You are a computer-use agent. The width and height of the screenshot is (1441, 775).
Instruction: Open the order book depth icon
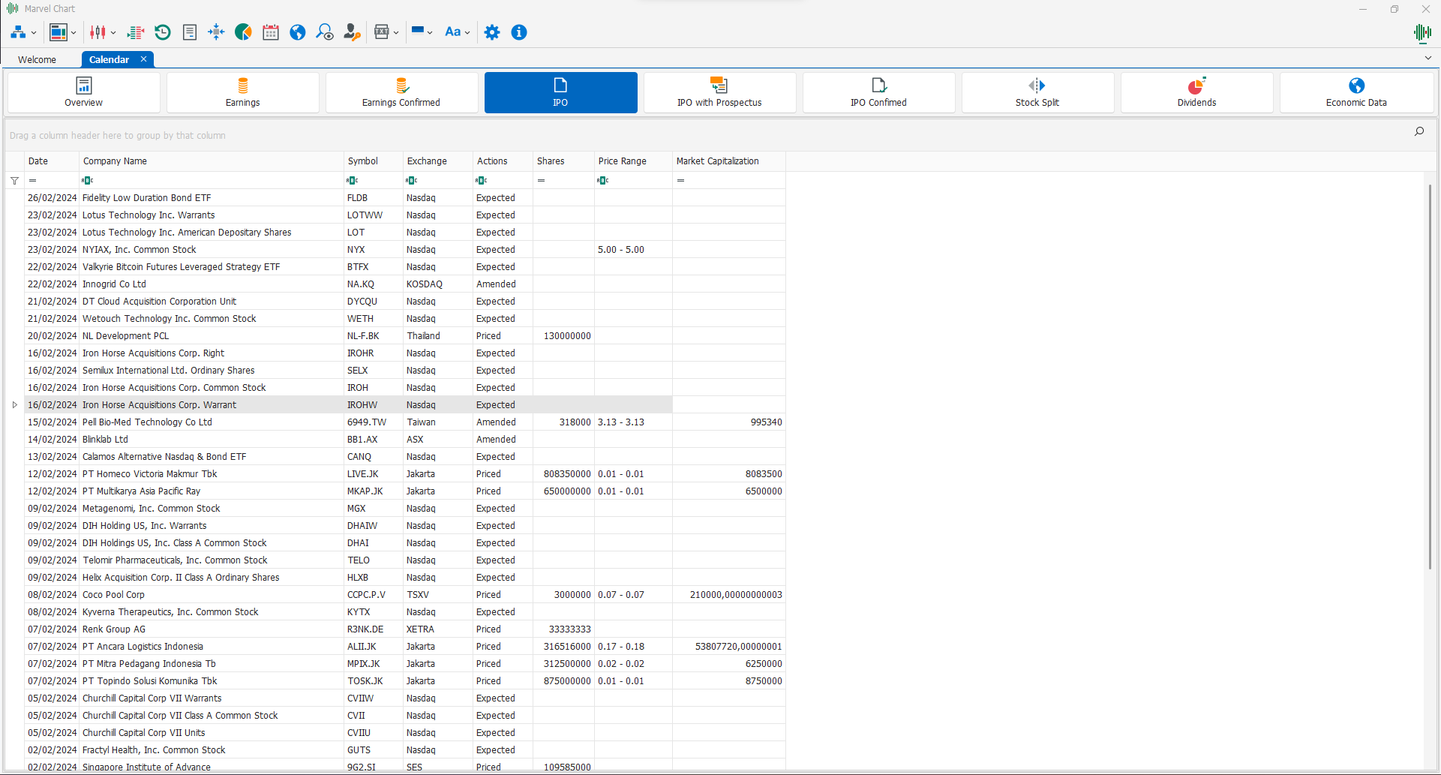point(135,32)
